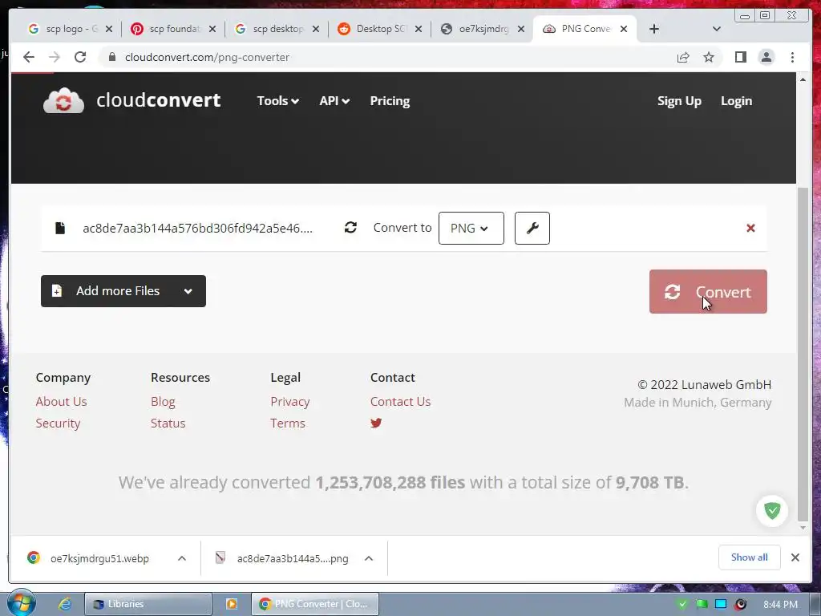Open the Pricing menu item
Image resolution: width=821 pixels, height=616 pixels.
(x=390, y=100)
